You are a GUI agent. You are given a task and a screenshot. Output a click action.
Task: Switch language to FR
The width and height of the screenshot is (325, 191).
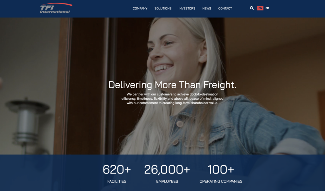267,8
